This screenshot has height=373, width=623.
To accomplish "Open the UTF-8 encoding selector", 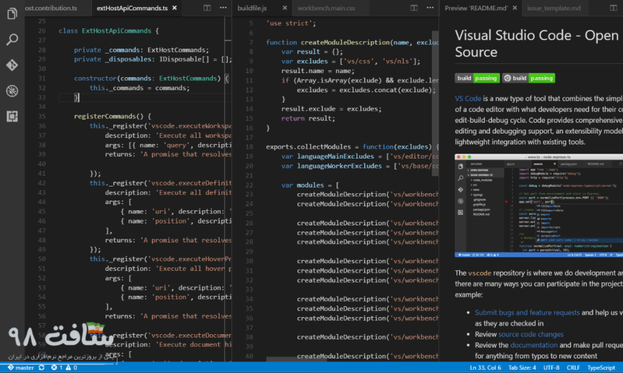I will pos(551,367).
